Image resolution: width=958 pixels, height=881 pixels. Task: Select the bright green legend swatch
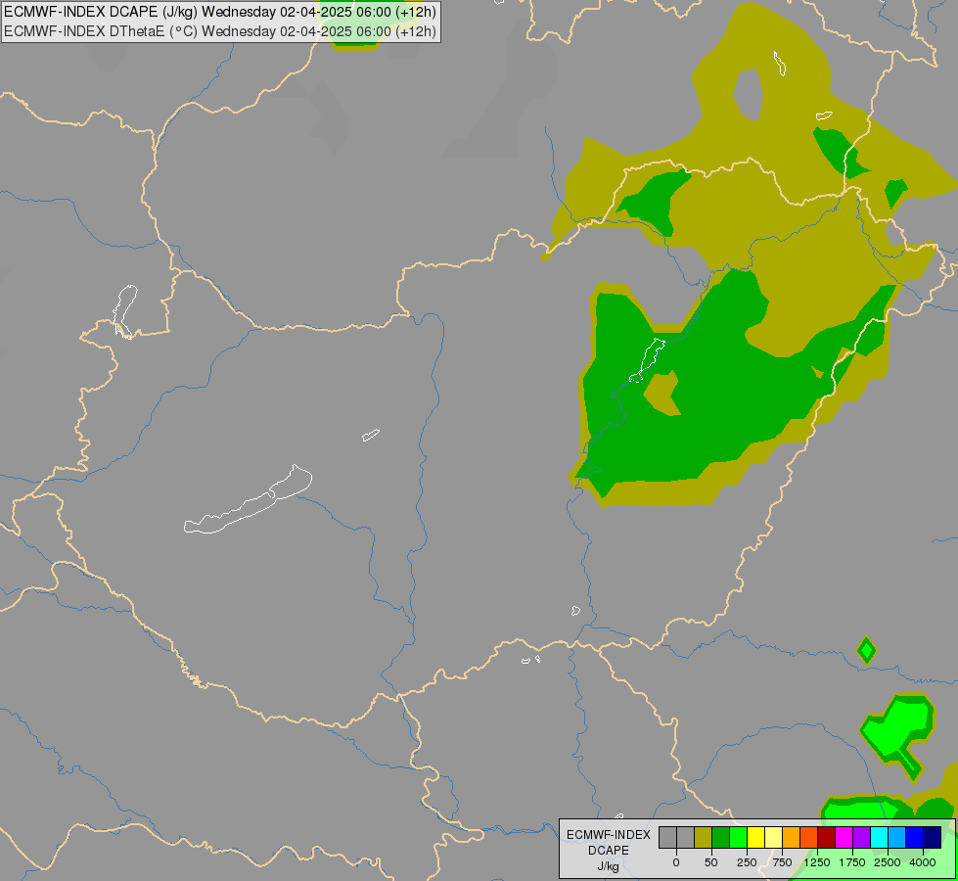point(739,838)
